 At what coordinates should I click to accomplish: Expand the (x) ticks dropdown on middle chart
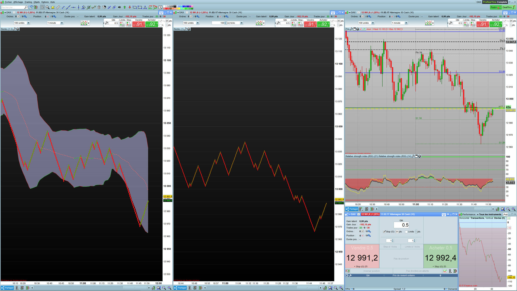(x=241, y=23)
